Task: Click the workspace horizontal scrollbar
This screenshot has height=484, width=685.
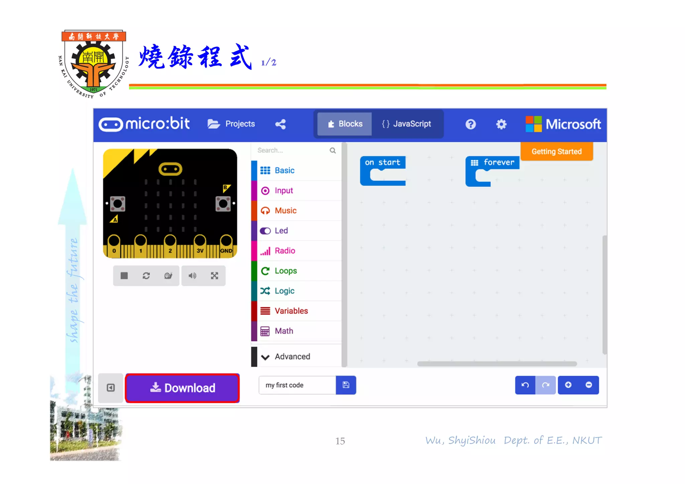Action: 497,364
